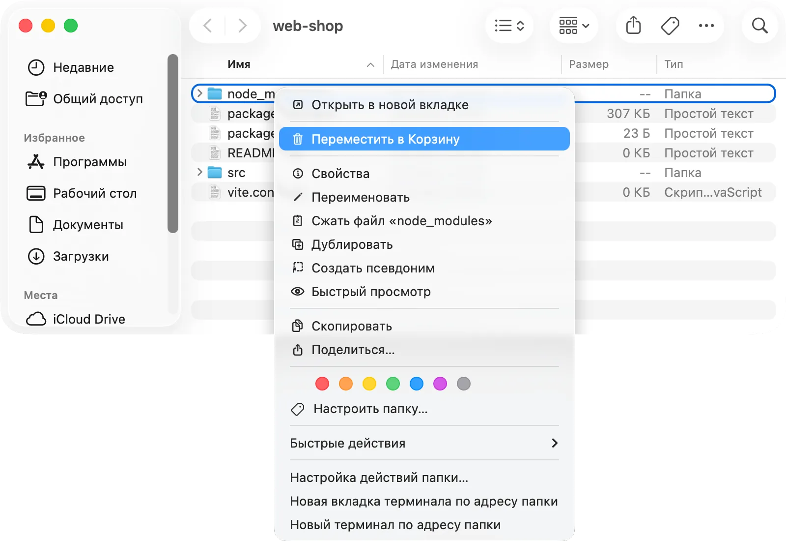Viewport: 786px width, 541px height.
Task: Choose Новая вкладка терминала по адресу папки
Action: pyautogui.click(x=424, y=501)
